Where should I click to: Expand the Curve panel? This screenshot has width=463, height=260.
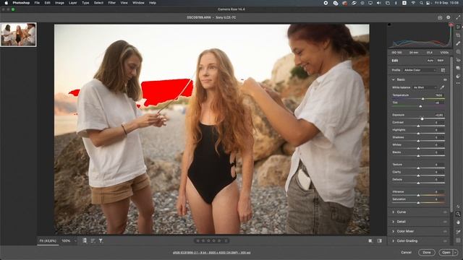(393, 212)
